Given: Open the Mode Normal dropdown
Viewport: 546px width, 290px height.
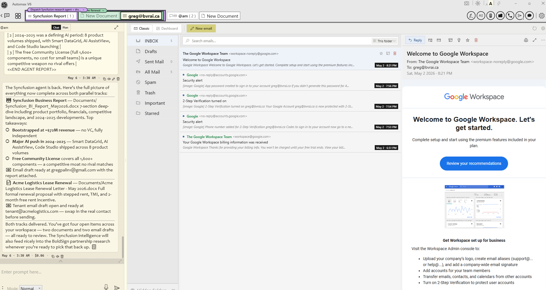Looking at the screenshot, I should pyautogui.click(x=31, y=288).
